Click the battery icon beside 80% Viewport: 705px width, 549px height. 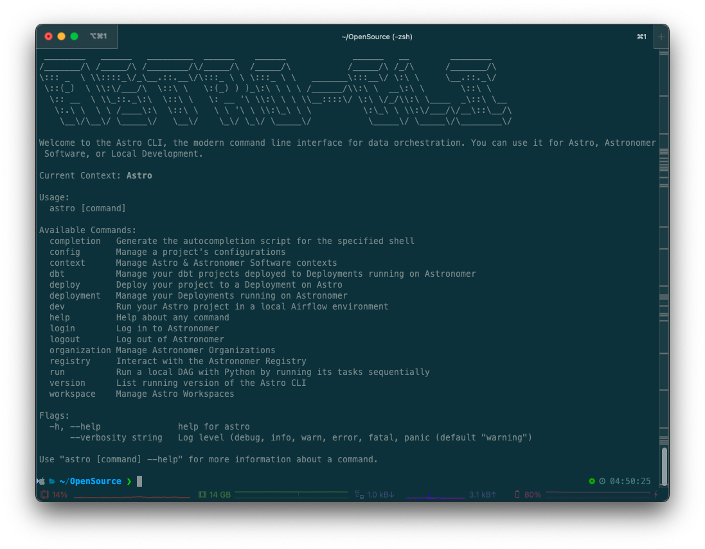pyautogui.click(x=517, y=494)
